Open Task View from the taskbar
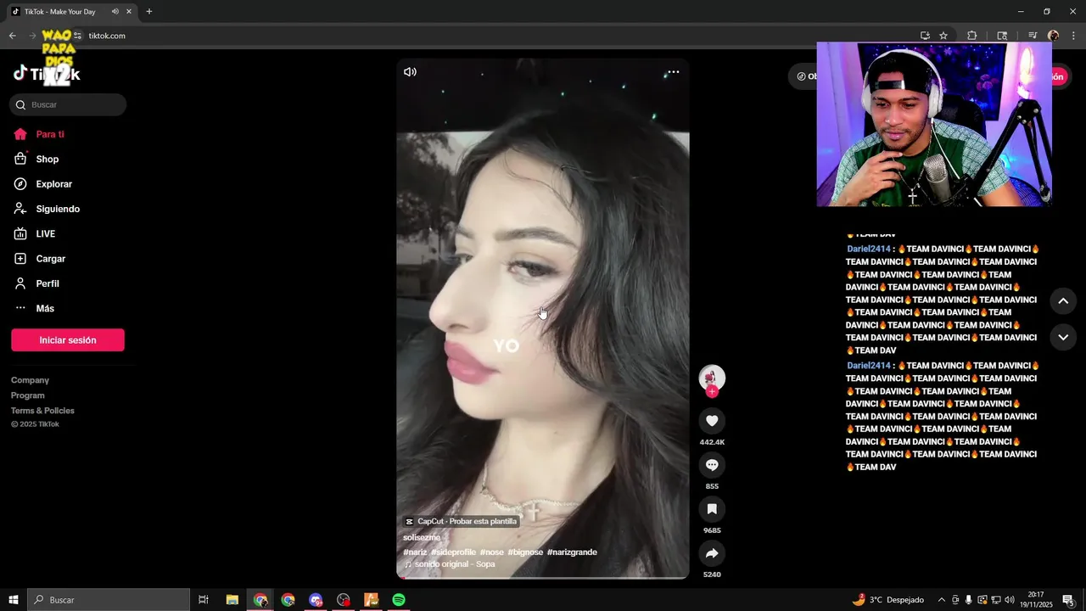Viewport: 1086px width, 611px height. click(x=204, y=600)
